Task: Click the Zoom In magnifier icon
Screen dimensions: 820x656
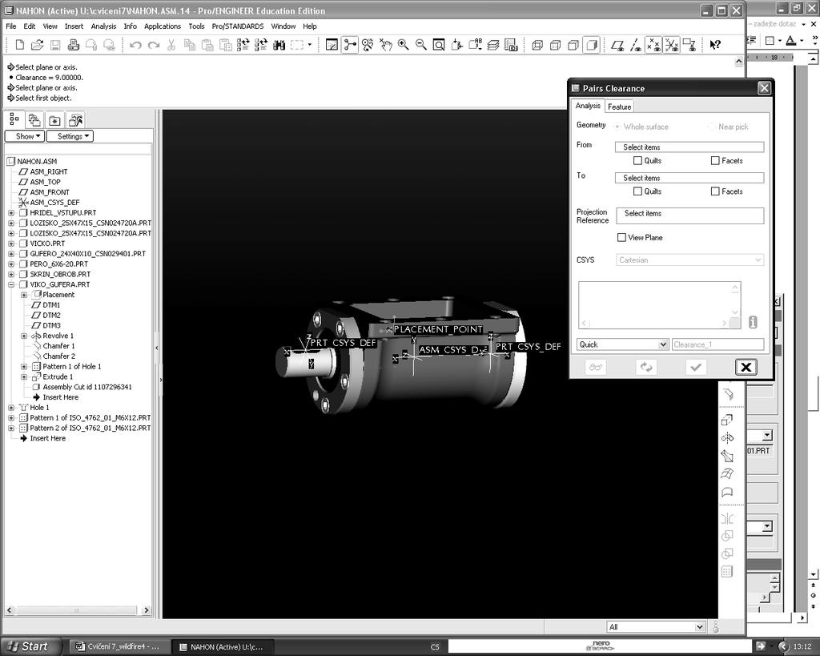Action: [404, 45]
